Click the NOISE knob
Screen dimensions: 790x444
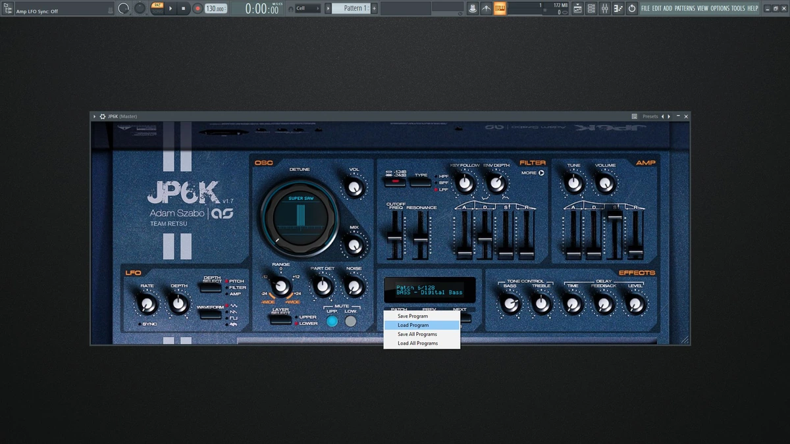pyautogui.click(x=354, y=287)
